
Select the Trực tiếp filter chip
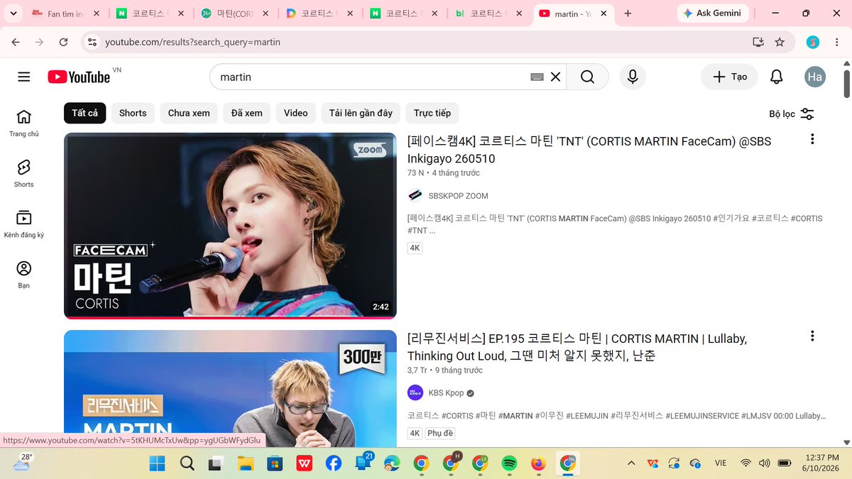coord(432,113)
